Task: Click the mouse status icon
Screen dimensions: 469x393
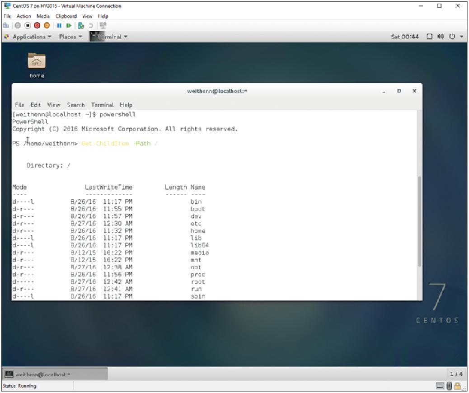Action: click(449, 386)
